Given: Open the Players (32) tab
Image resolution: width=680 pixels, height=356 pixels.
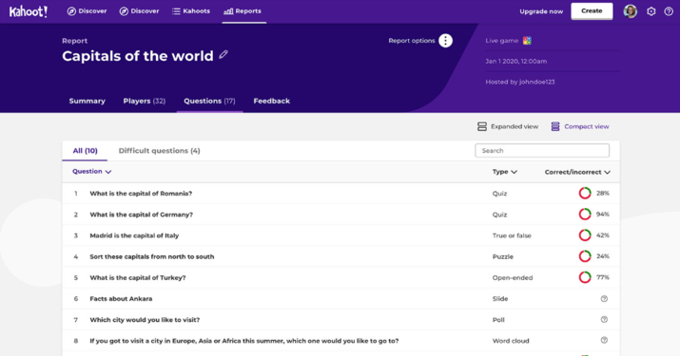Looking at the screenshot, I should [145, 101].
